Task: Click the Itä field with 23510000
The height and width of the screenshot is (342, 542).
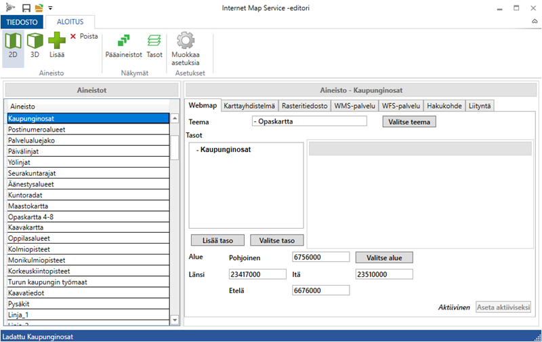Action: [x=384, y=274]
